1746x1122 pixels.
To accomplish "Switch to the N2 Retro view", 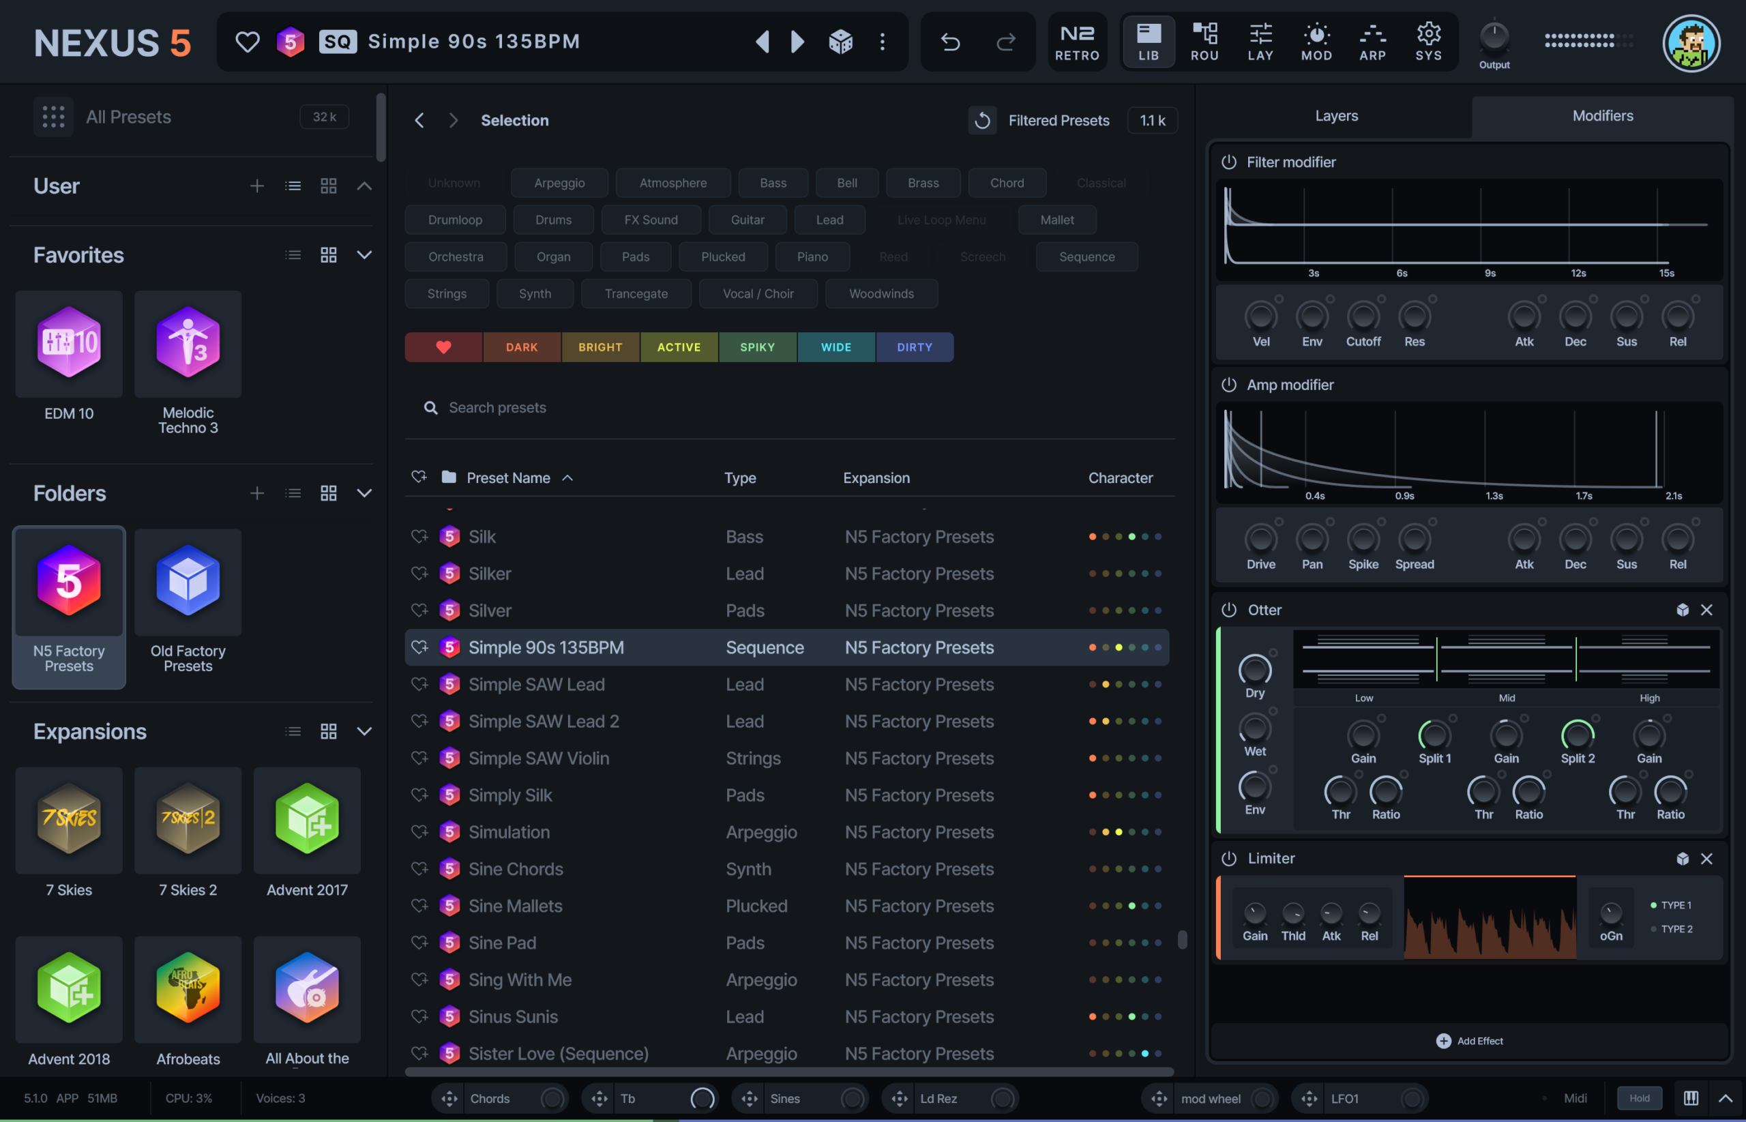I will 1078,42.
